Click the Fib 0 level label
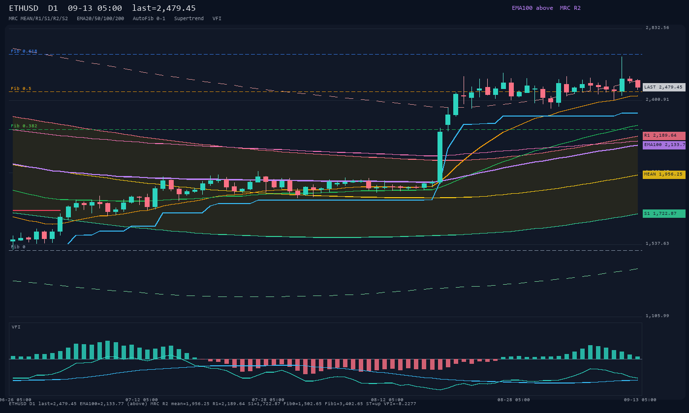The height and width of the screenshot is (413, 689). click(18, 247)
